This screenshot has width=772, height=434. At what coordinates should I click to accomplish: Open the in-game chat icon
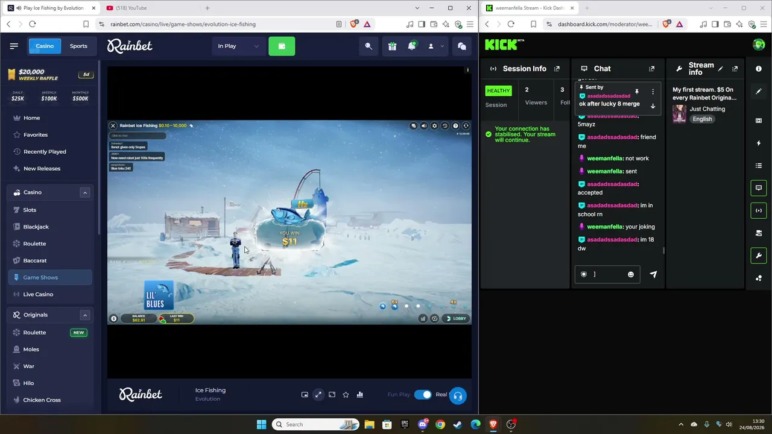414,126
